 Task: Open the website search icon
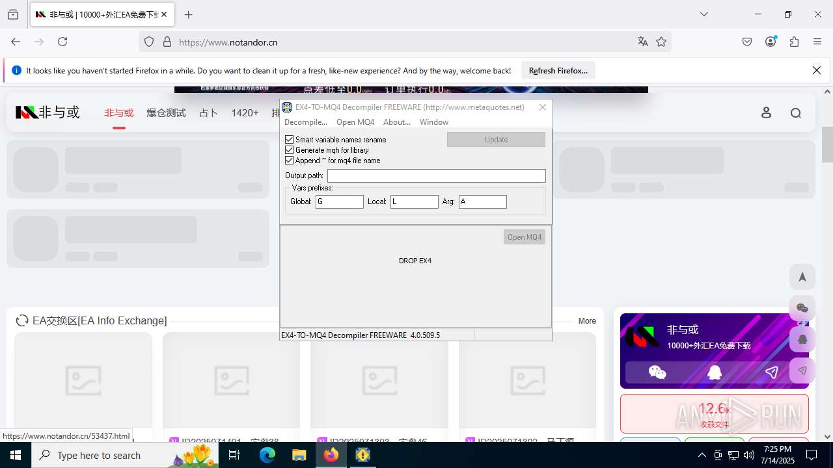pos(796,113)
